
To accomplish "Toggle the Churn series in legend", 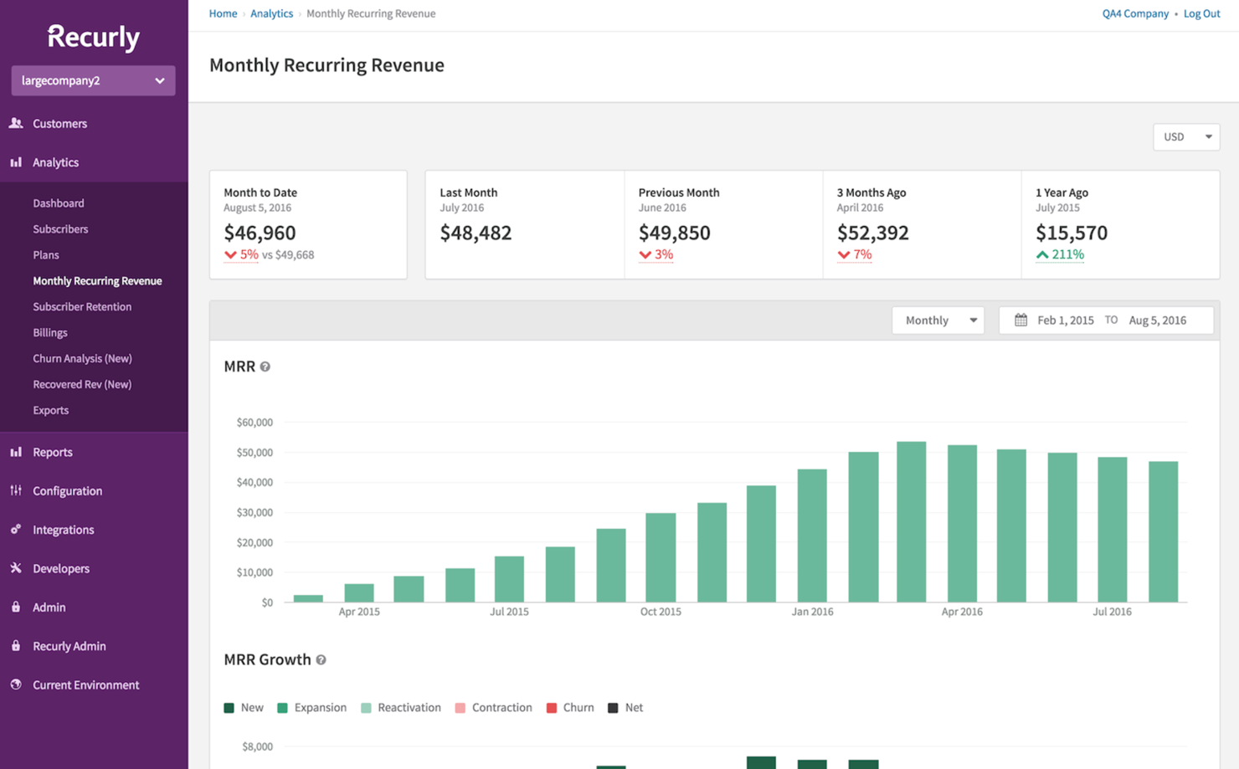I will (x=570, y=708).
